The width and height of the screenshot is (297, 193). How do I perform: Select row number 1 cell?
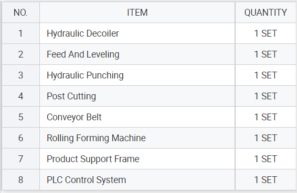click(20, 33)
